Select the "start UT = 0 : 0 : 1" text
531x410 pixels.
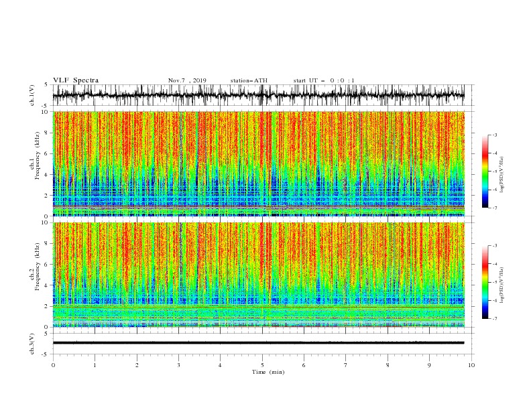324,80
